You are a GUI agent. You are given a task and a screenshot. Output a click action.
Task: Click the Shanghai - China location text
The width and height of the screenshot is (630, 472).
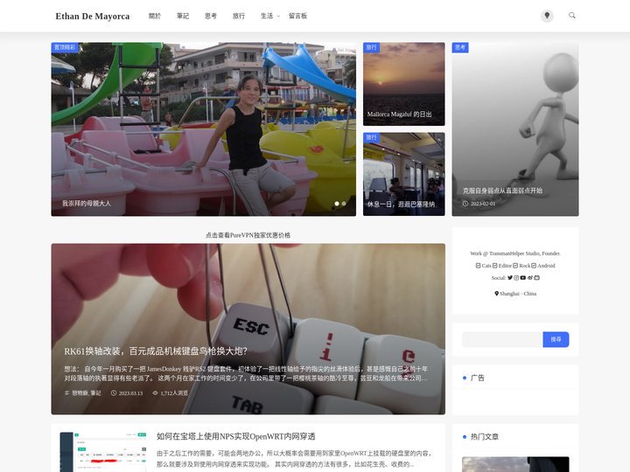[518, 294]
